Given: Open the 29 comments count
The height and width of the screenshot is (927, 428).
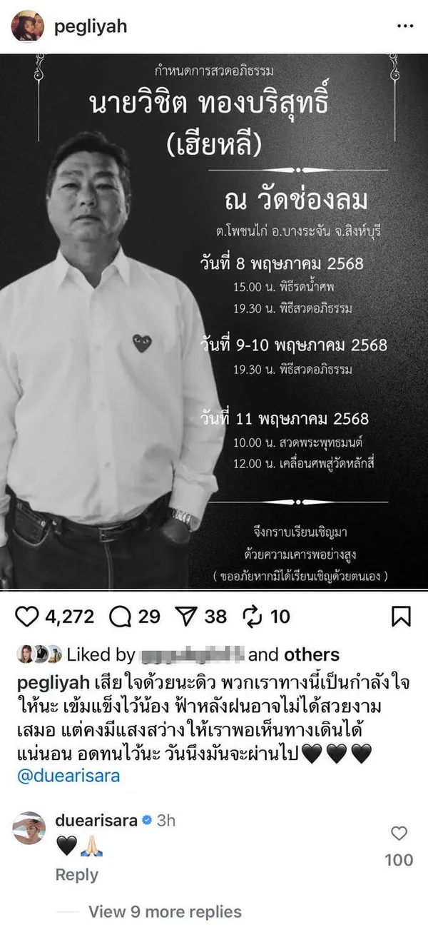Looking at the screenshot, I should (x=149, y=616).
